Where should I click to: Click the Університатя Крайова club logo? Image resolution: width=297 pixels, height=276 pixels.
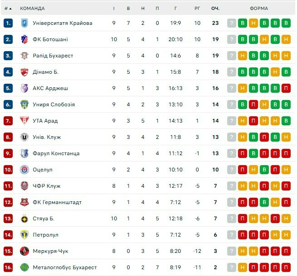(24, 23)
